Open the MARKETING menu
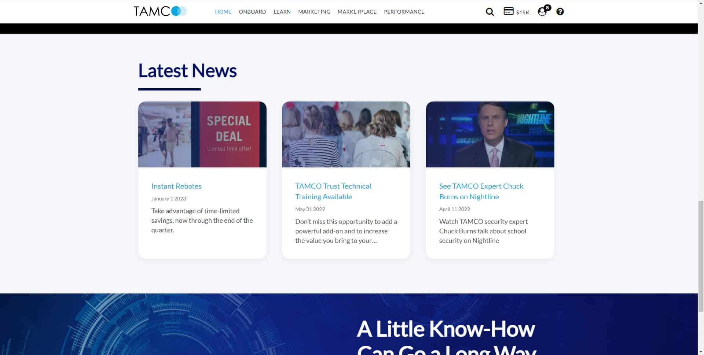The image size is (704, 355). pos(314,12)
